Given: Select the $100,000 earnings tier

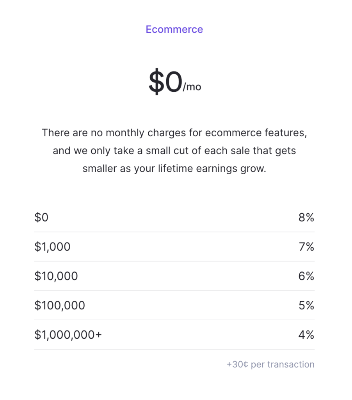Looking at the screenshot, I should click(x=60, y=305).
